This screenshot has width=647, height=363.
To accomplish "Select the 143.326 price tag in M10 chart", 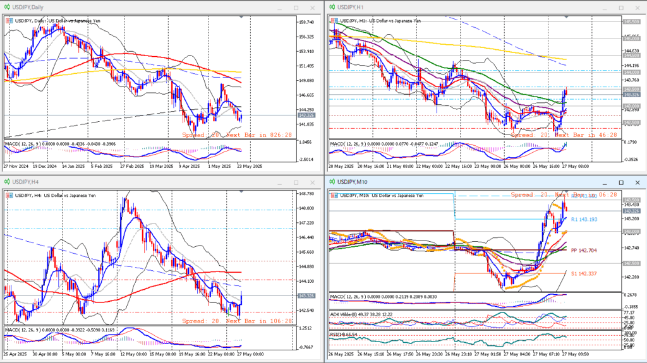I will (x=631, y=211).
